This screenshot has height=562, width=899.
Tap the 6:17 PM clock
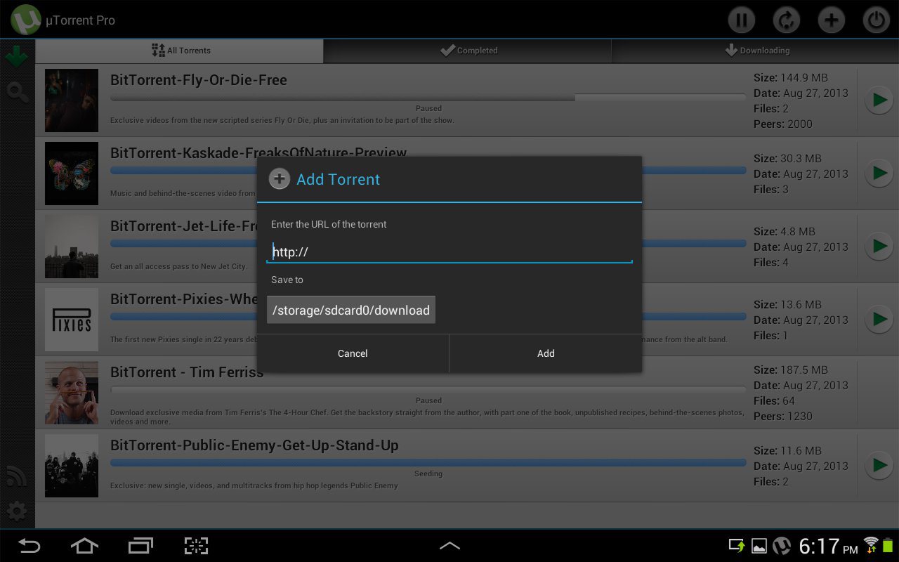[x=828, y=546]
